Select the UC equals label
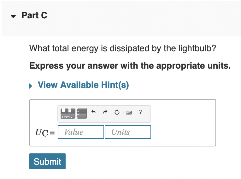 pyautogui.click(x=45, y=133)
